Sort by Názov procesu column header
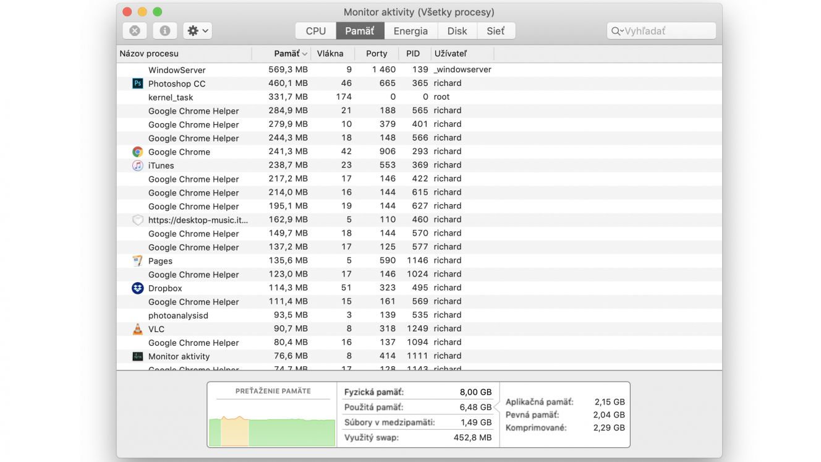 pyautogui.click(x=184, y=54)
